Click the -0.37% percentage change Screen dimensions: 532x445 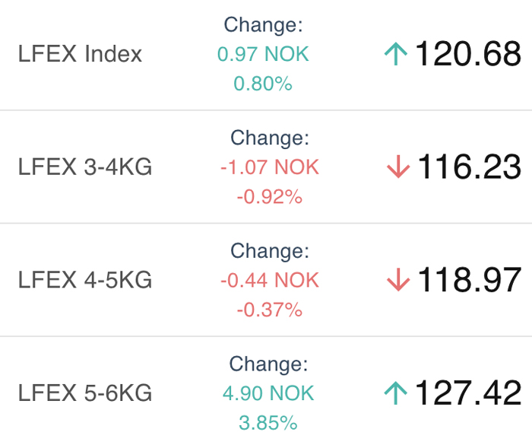click(270, 310)
